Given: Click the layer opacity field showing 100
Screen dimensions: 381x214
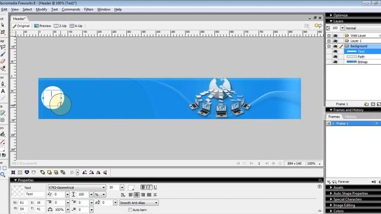Looking at the screenshot, I should pos(335,28).
